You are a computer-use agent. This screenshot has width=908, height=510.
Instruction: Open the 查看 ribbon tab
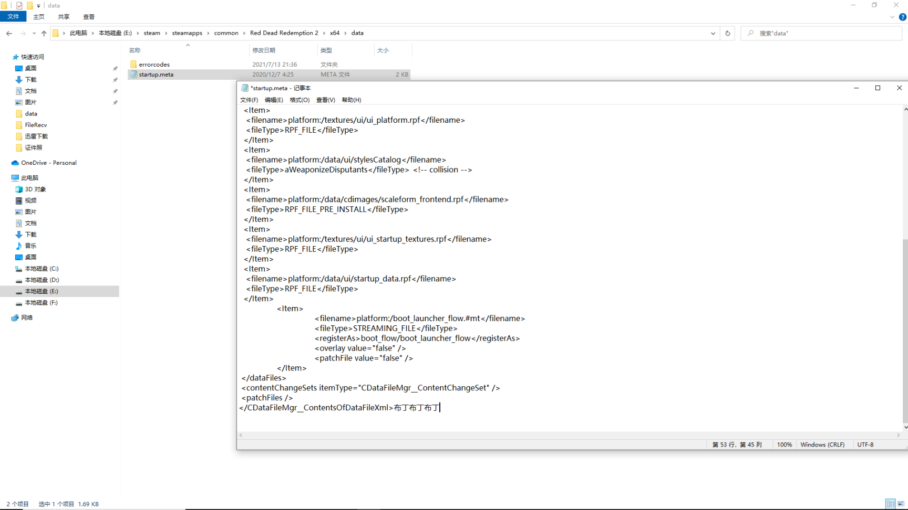[x=89, y=17]
